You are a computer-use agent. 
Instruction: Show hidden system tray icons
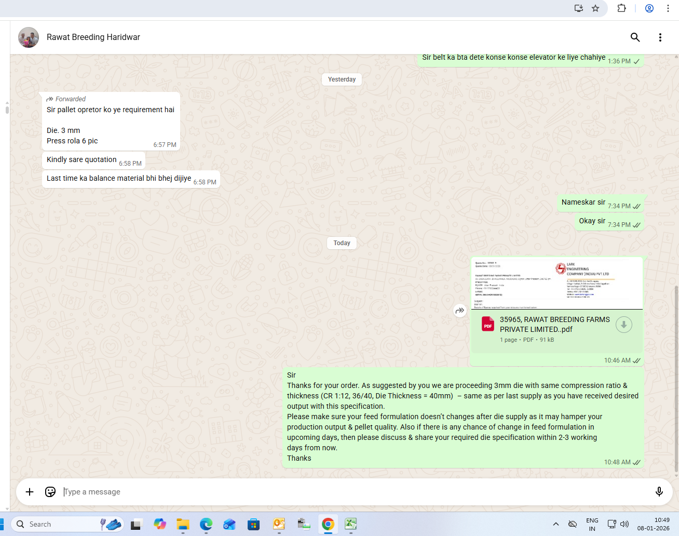click(555, 524)
